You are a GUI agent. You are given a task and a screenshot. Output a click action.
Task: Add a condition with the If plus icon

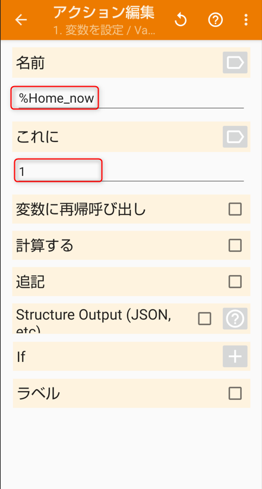click(x=235, y=356)
